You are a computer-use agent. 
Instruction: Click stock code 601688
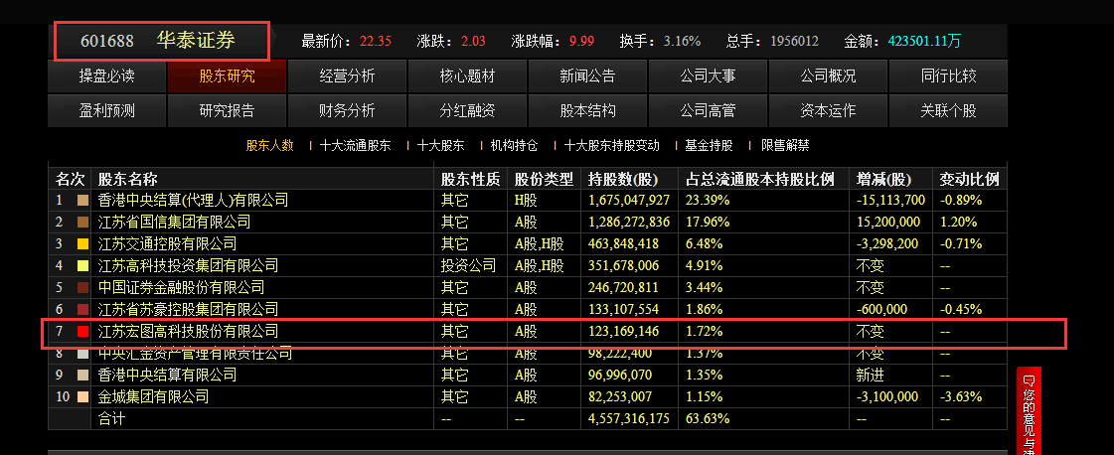coord(106,41)
